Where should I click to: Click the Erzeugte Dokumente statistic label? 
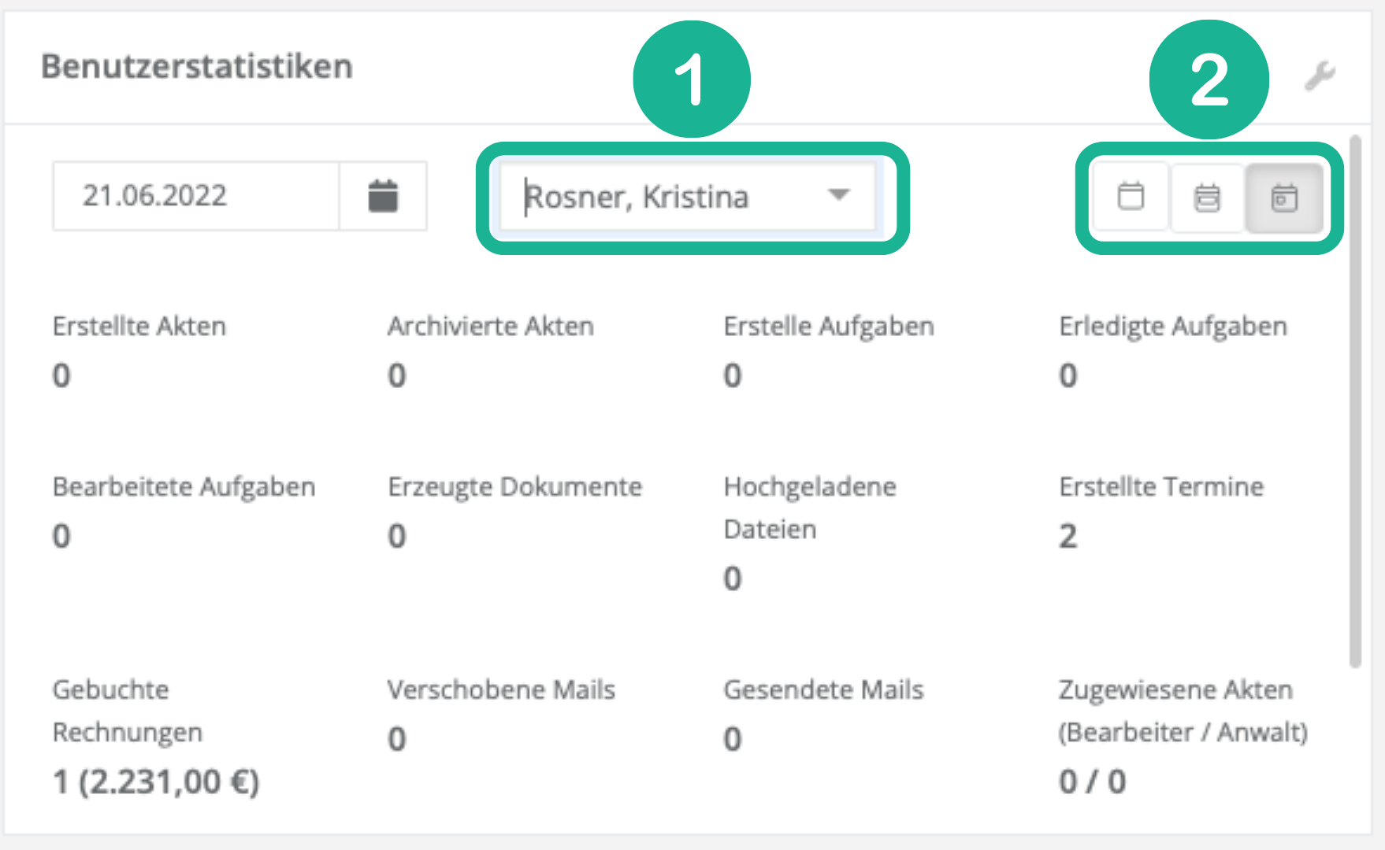(x=514, y=487)
